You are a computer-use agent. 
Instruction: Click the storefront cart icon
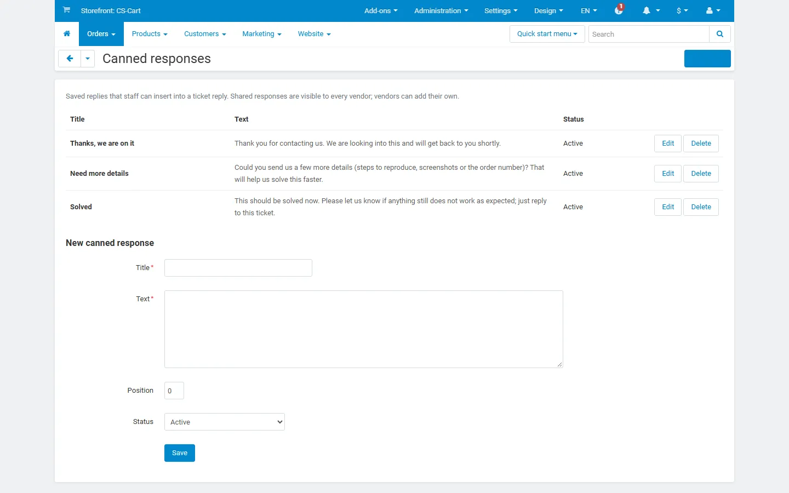[66, 10]
